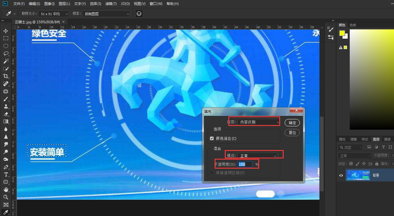This screenshot has height=216, width=394.
Task: Click the 确定 button in Fill dialog
Action: coord(292,123)
